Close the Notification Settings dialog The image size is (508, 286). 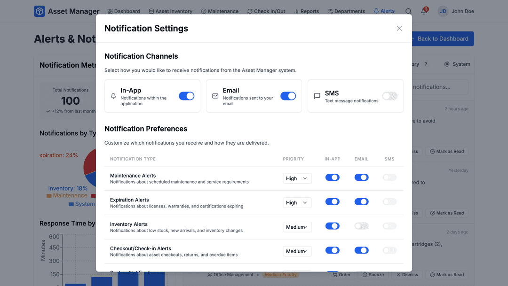pyautogui.click(x=399, y=29)
